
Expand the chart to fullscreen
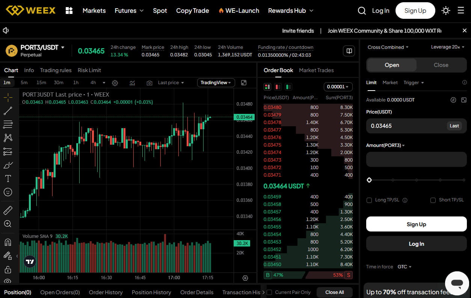(x=244, y=83)
